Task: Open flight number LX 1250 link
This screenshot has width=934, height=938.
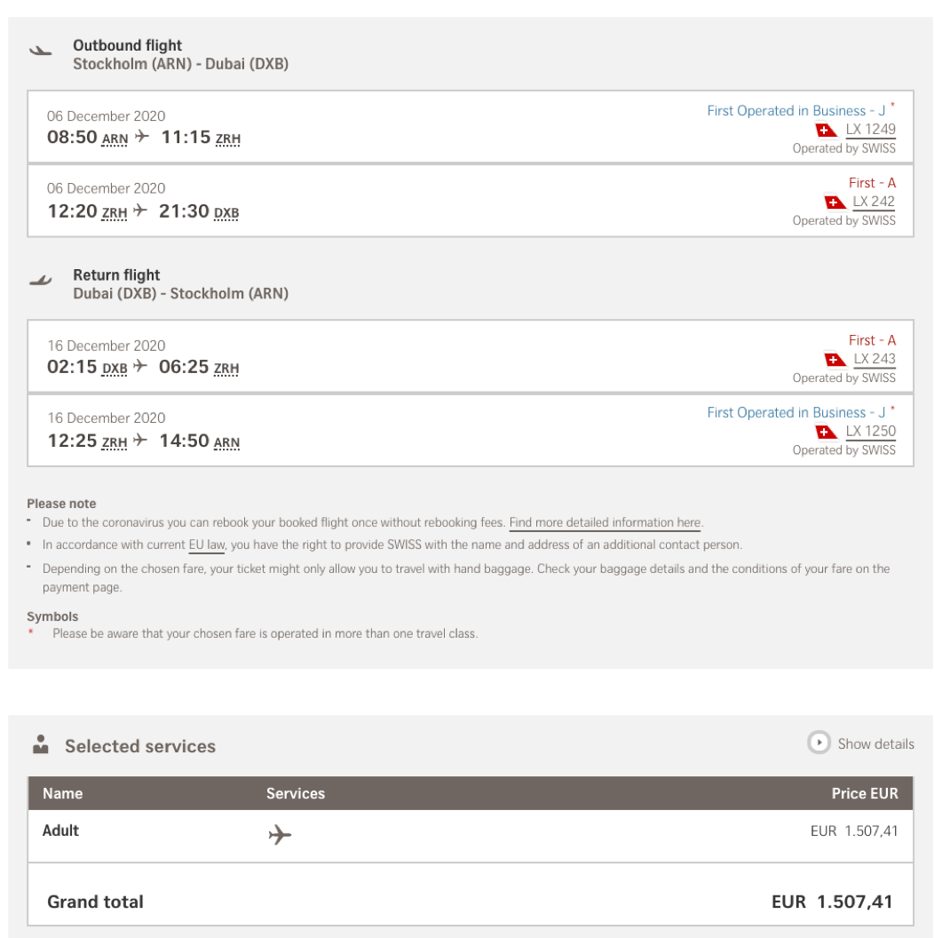Action: click(x=870, y=432)
